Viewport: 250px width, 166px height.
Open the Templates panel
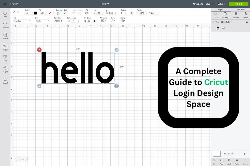5,24
